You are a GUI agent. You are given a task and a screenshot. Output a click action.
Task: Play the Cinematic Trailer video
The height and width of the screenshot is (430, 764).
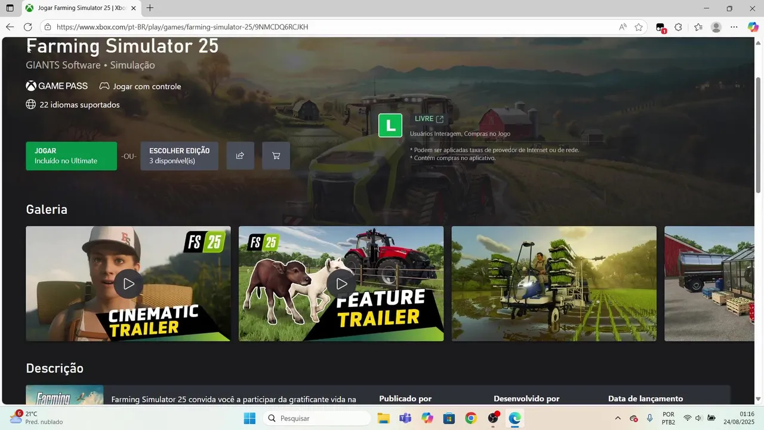(128, 284)
